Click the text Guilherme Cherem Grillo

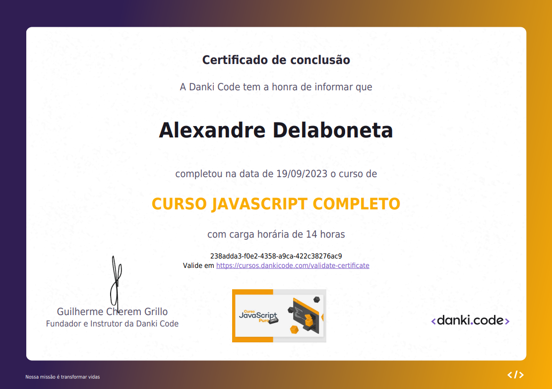(112, 312)
